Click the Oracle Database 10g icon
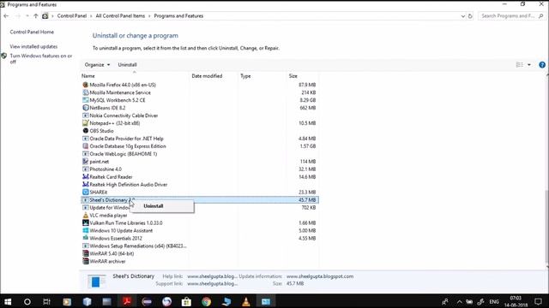 pyautogui.click(x=86, y=146)
